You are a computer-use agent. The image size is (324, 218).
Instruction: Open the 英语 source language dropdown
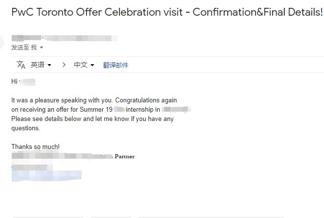coord(41,65)
